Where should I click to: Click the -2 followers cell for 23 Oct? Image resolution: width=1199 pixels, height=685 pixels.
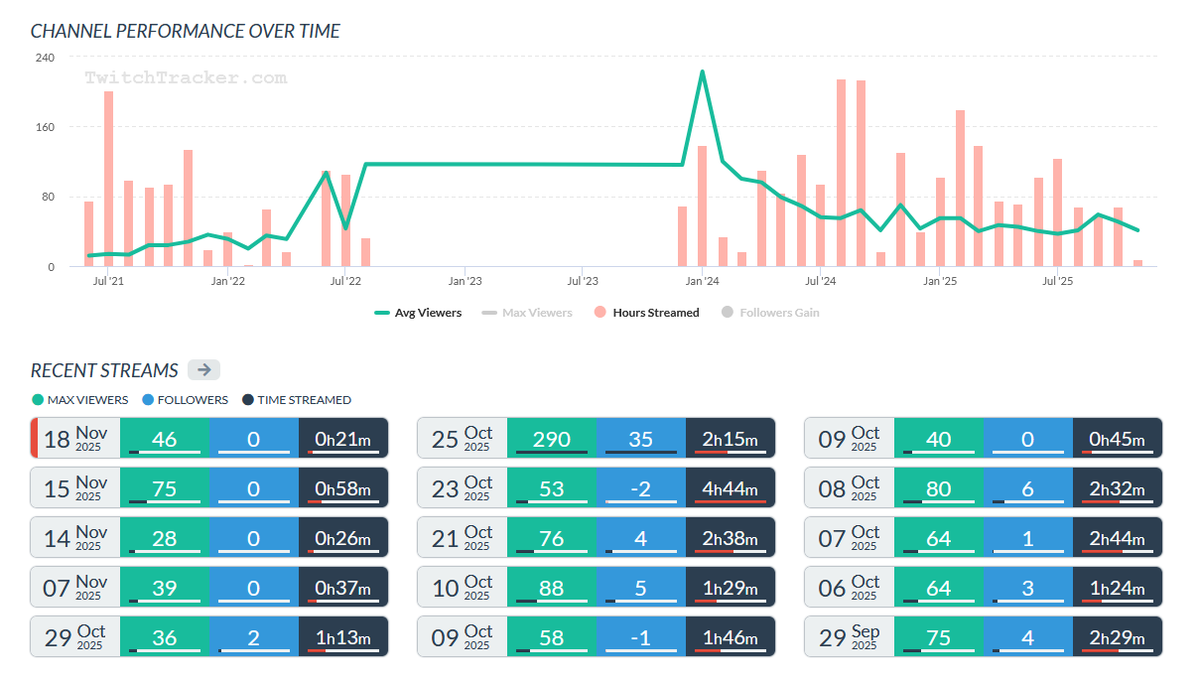641,487
